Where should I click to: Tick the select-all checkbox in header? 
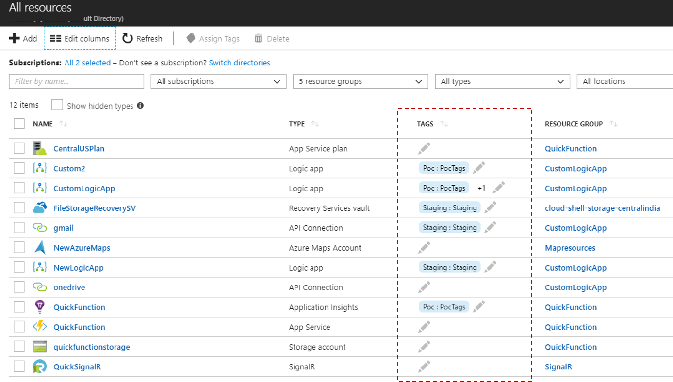coord(19,124)
